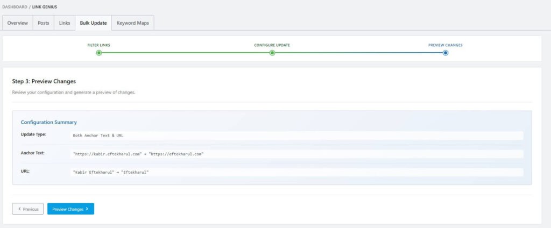Viewport: 551px width, 228px height.
Task: Click the FILTER LINKS step label
Action: [x=99, y=45]
